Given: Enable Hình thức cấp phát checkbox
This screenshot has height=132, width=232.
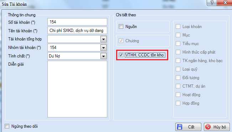Looking at the screenshot, I should pos(178,52).
